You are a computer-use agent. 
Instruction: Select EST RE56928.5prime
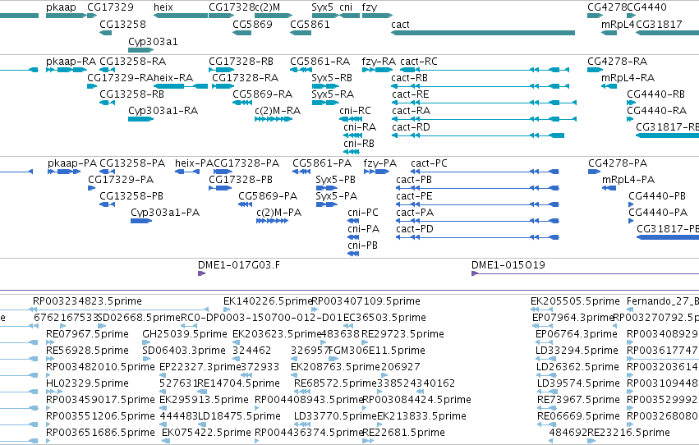(x=52, y=359)
